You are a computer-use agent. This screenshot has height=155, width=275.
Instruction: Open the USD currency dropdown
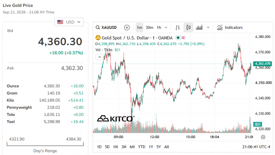point(69,22)
